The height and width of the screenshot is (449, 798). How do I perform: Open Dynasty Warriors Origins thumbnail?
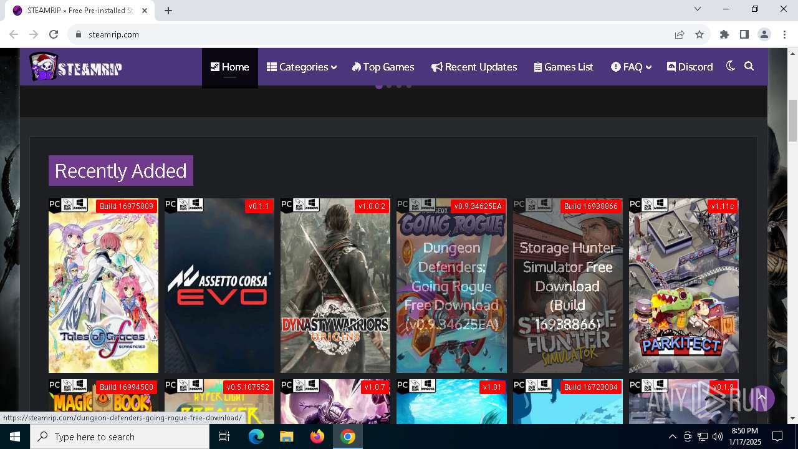tap(335, 286)
